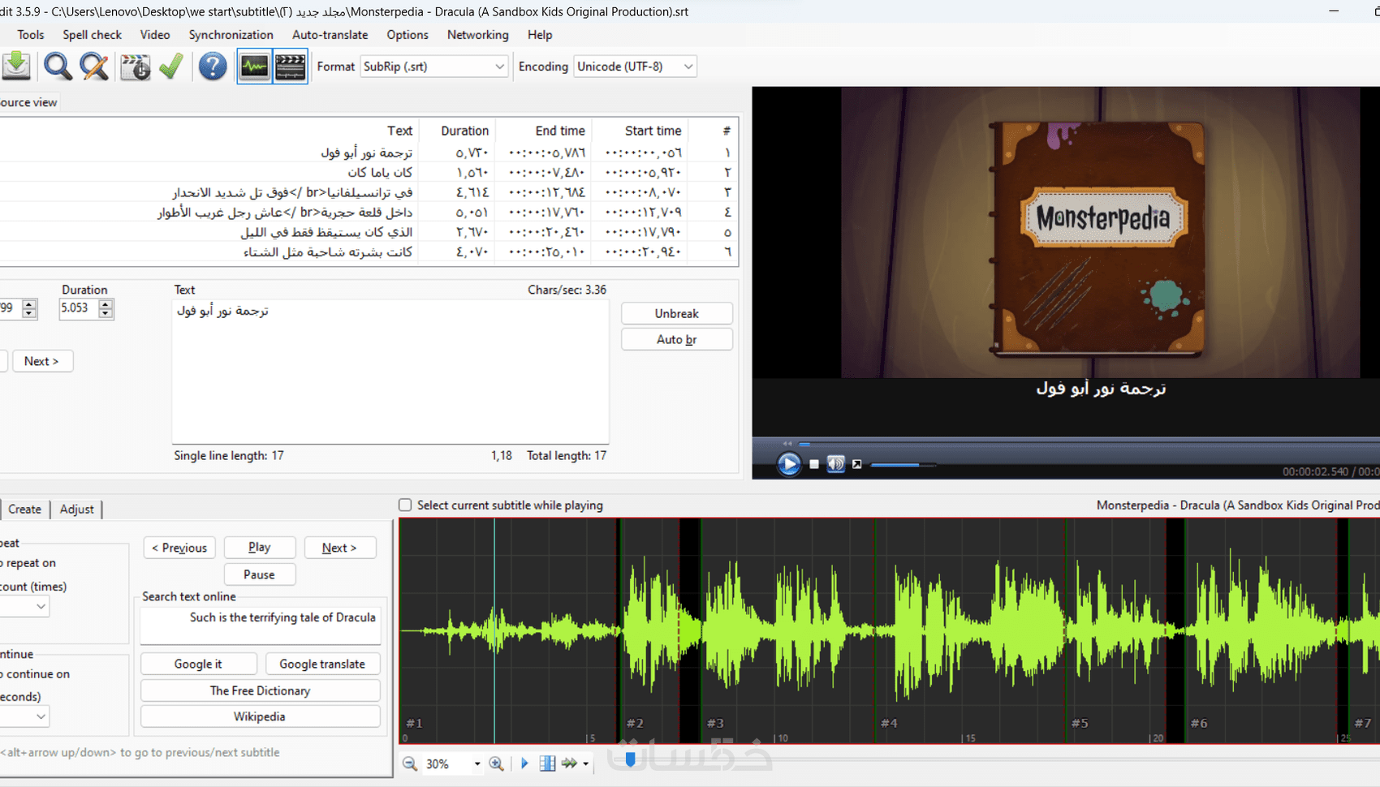1380x787 pixels.
Task: Open the Options menu
Action: pos(408,35)
